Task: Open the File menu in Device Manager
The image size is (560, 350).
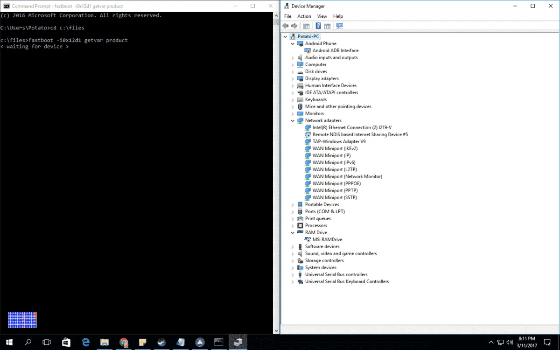Action: coord(287,16)
